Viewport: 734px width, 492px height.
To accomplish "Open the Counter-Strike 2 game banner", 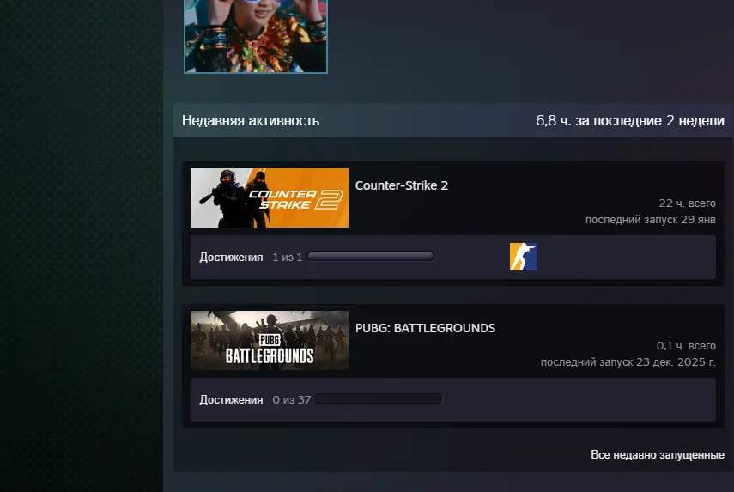I will point(270,197).
